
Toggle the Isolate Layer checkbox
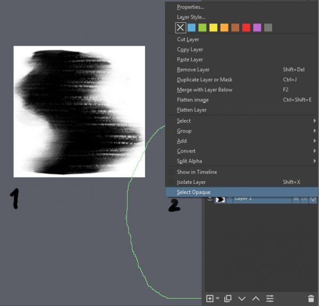click(x=171, y=182)
